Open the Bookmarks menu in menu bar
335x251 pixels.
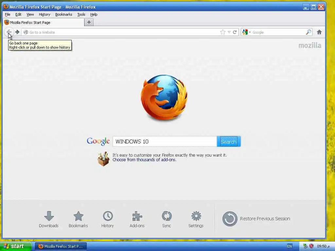coord(64,14)
